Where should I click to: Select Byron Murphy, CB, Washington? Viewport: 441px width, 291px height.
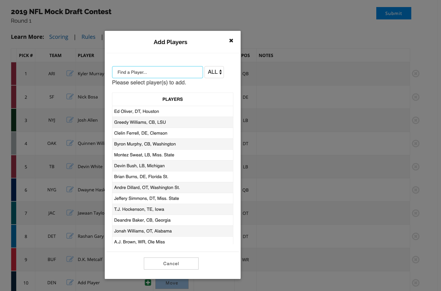[x=172, y=144]
